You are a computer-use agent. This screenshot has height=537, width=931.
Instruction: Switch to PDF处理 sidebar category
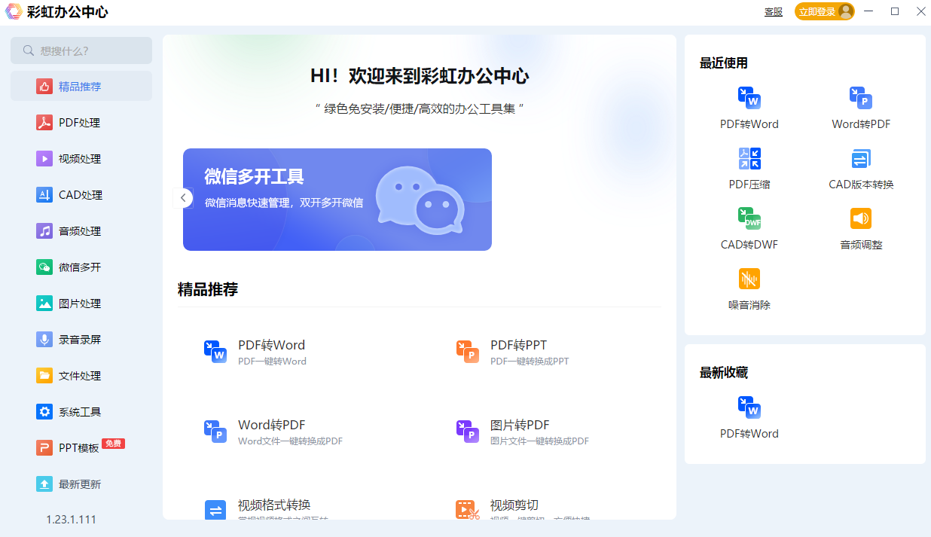point(80,123)
